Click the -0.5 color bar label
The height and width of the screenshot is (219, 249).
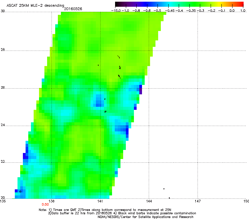coord(157,11)
